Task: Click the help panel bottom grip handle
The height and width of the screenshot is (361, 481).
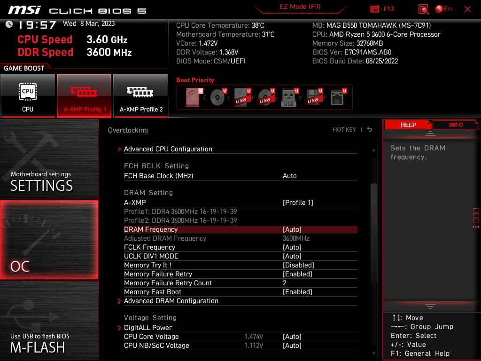Action: (x=430, y=306)
